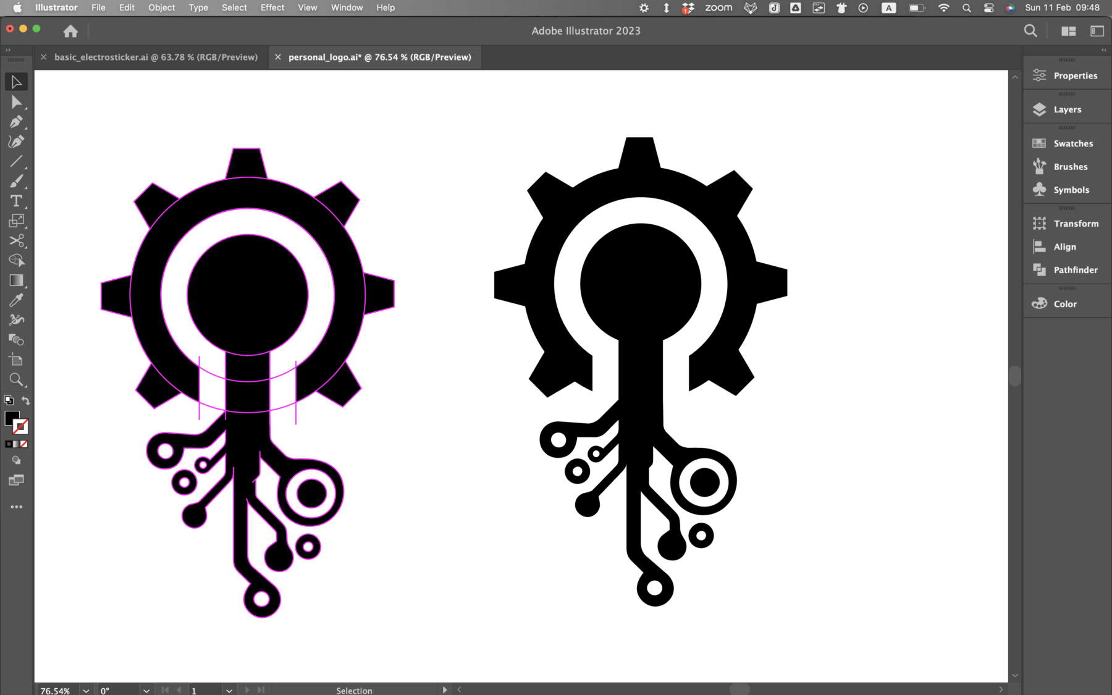Select the Selection tool arrow
This screenshot has width=1112, height=695.
(x=16, y=82)
